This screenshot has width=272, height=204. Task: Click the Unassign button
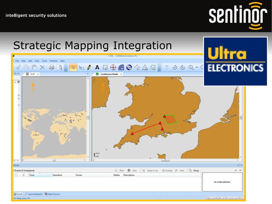[167, 171]
